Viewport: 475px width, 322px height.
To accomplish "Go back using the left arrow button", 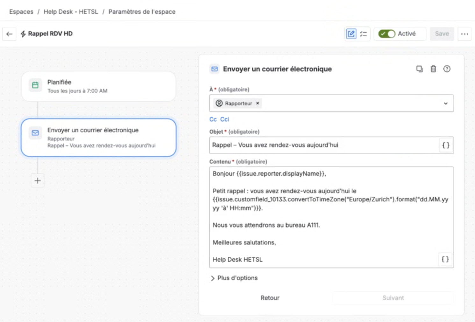I will [9, 34].
